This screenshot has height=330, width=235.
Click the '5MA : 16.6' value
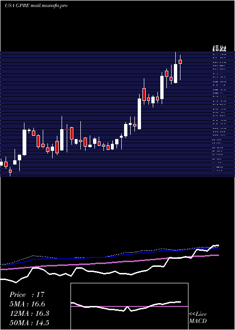click(27, 304)
